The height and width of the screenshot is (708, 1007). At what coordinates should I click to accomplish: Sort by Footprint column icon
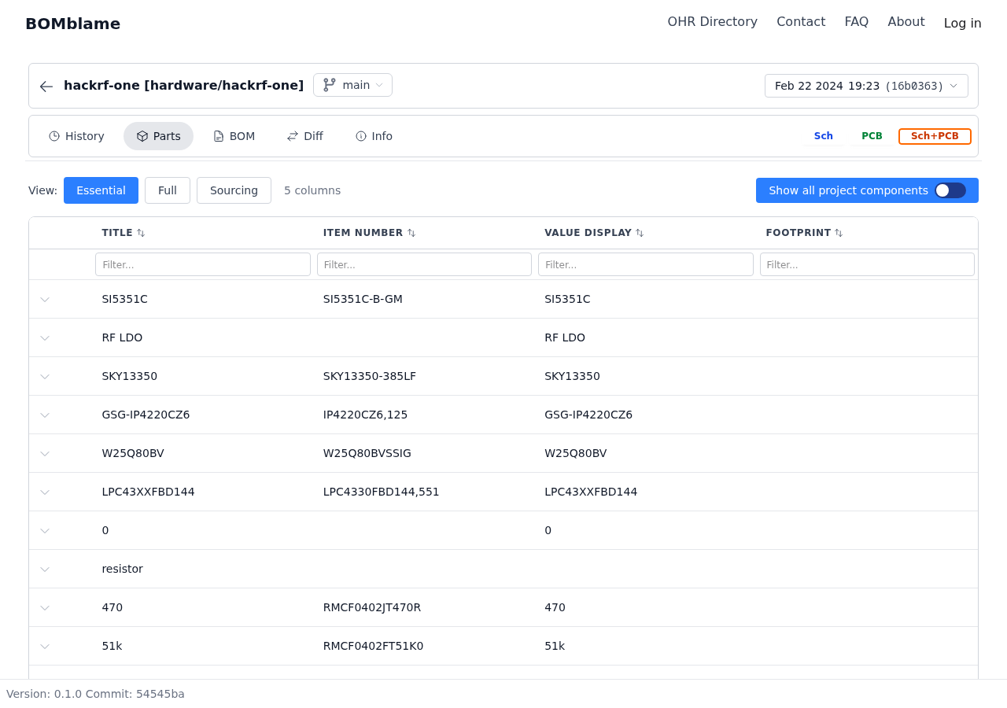point(839,233)
